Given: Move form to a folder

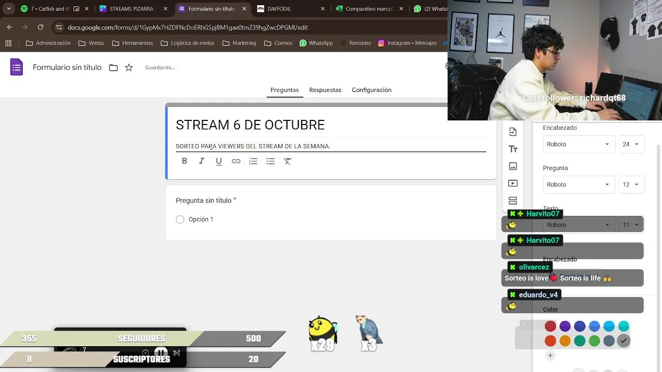Looking at the screenshot, I should (x=113, y=68).
